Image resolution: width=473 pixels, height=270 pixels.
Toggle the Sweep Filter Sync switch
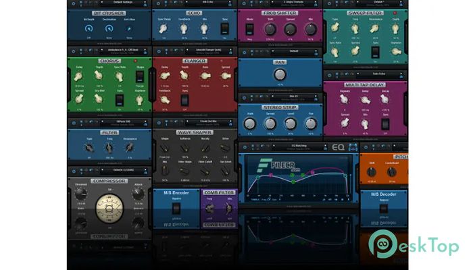[x=375, y=53]
